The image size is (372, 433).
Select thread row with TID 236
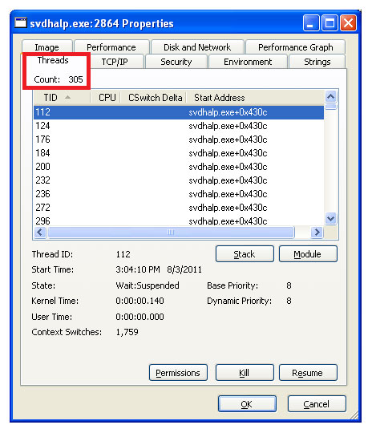(179, 194)
